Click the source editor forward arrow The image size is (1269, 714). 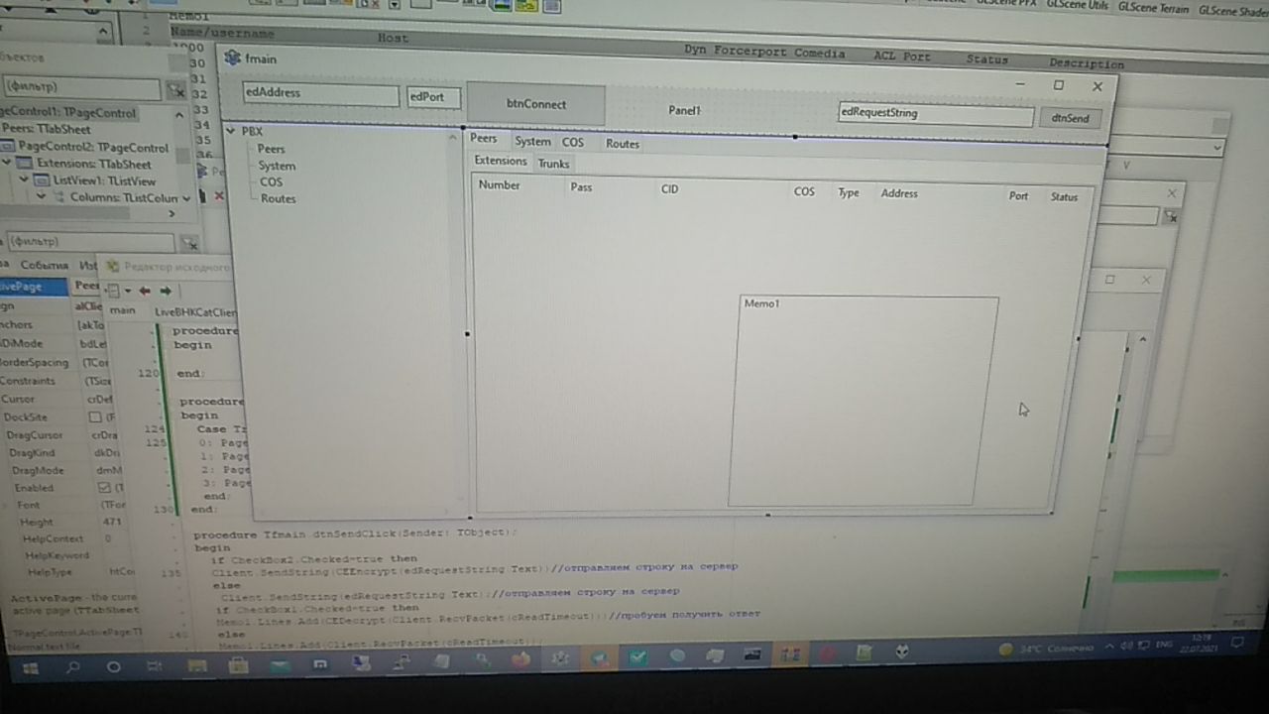pyautogui.click(x=166, y=291)
